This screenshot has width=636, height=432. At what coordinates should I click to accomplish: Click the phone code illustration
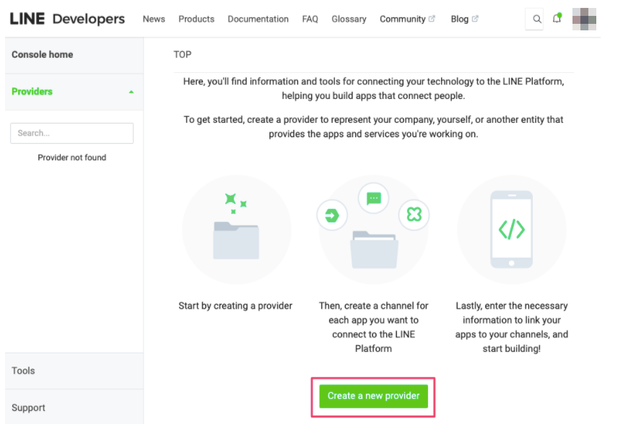[x=512, y=230]
